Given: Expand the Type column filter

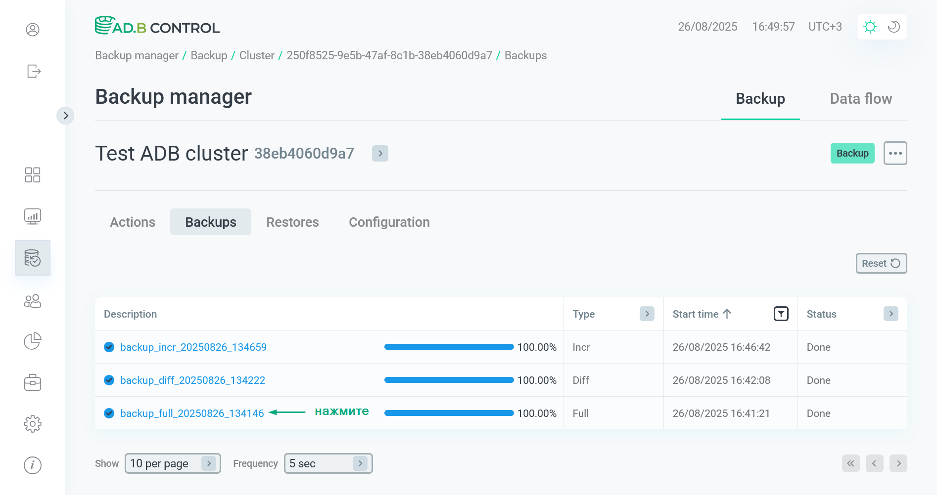Looking at the screenshot, I should 647,314.
